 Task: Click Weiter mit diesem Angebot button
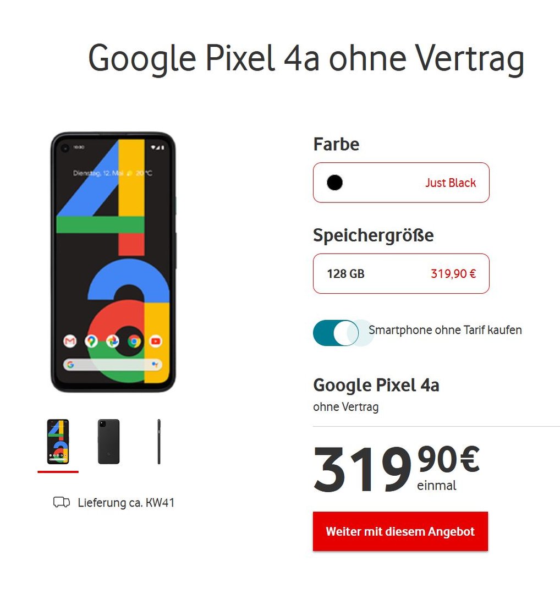coord(400,531)
